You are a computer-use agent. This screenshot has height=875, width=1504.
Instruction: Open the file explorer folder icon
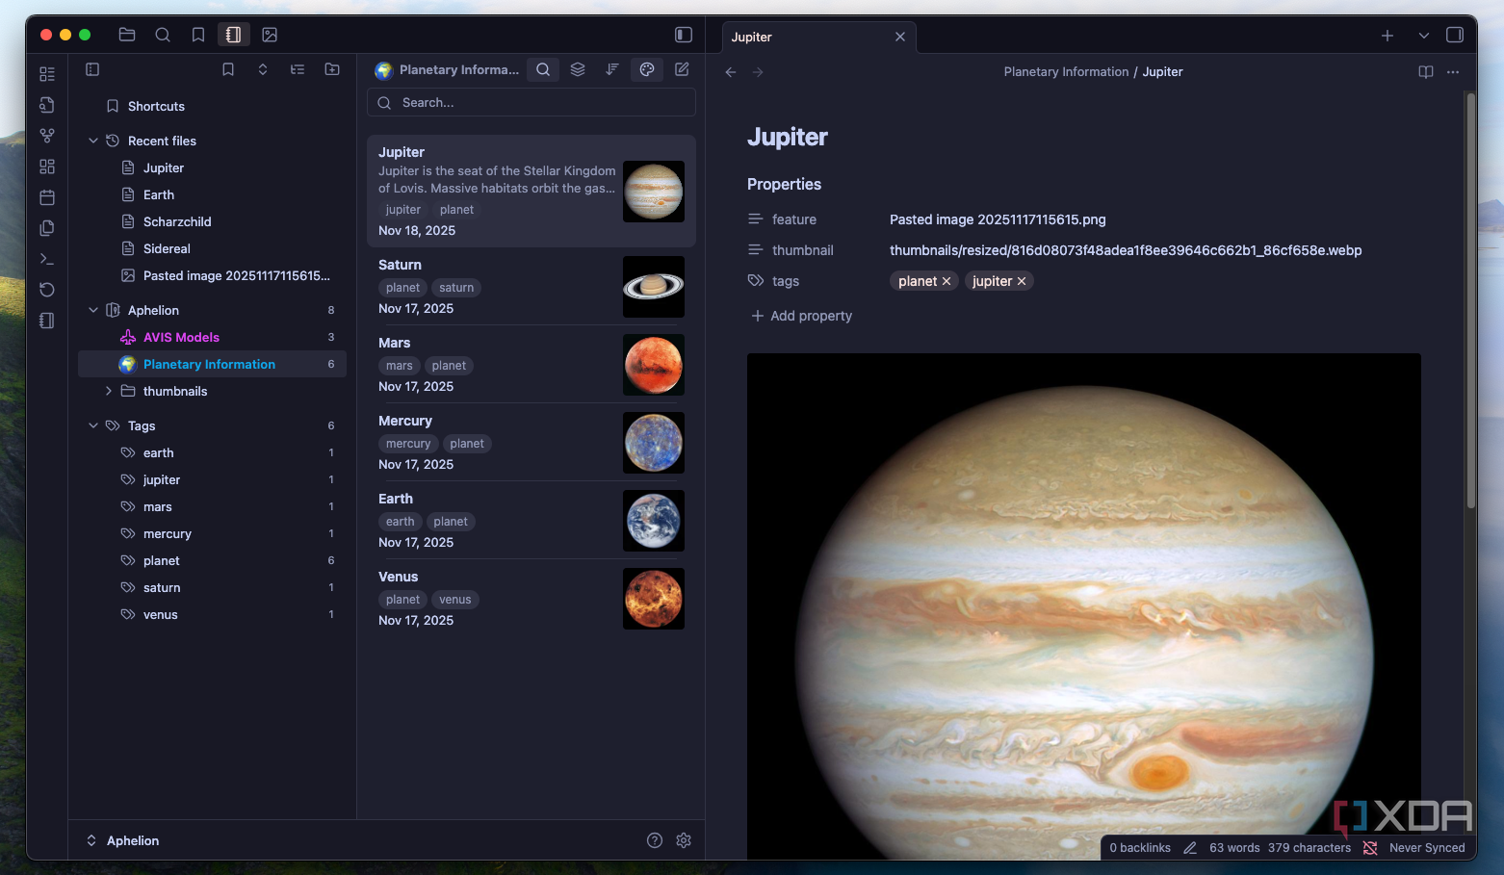pyautogui.click(x=127, y=35)
